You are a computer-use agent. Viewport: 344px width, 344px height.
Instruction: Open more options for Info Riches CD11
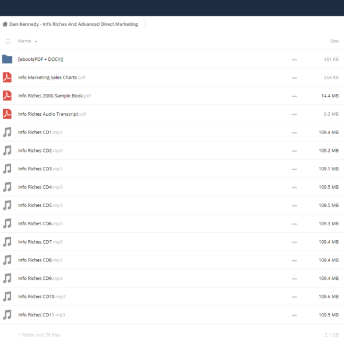coord(294,315)
